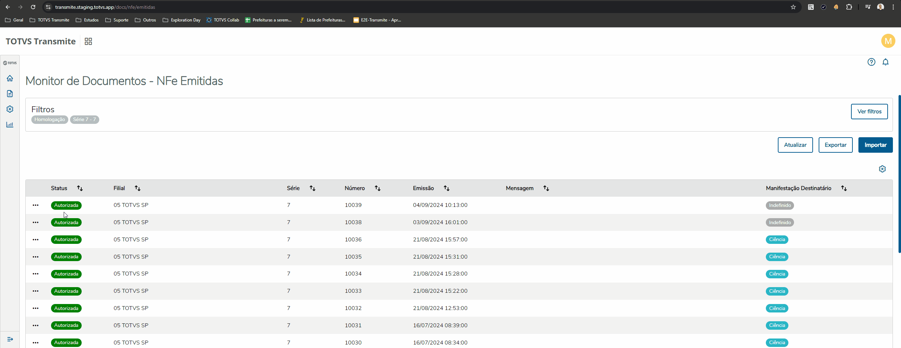Expand the sidebar with arrow icon
Viewport: 901px width, 348px height.
coord(10,339)
